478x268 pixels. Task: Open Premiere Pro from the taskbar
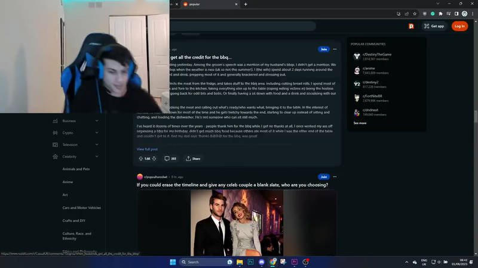pos(295,262)
